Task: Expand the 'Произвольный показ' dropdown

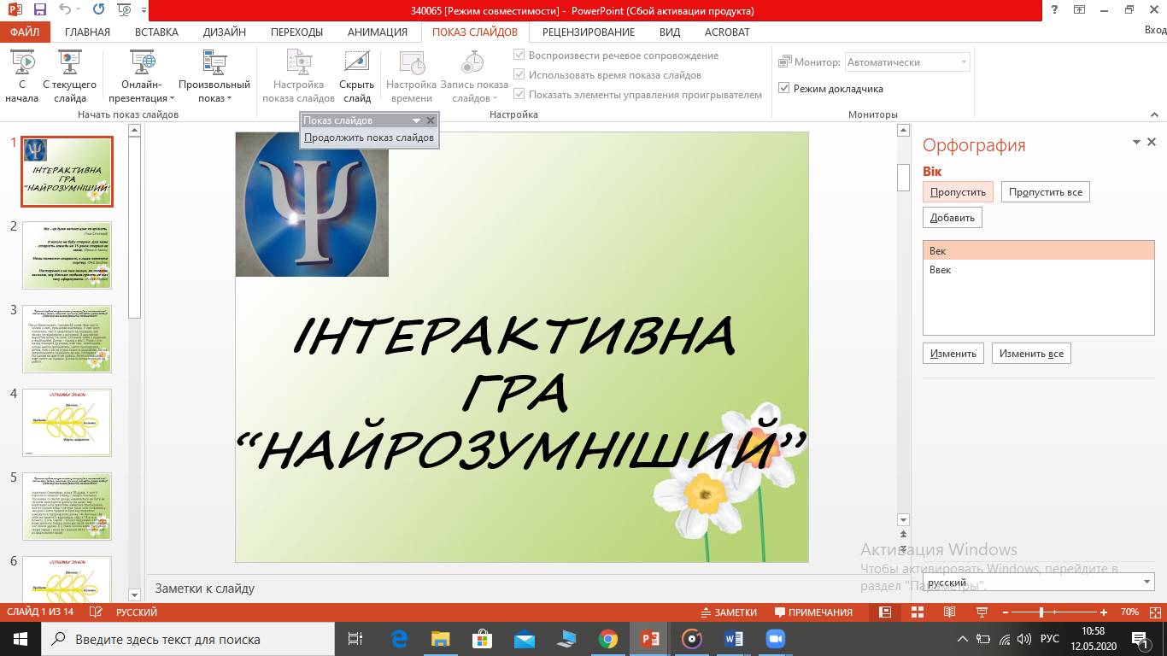Action: (214, 91)
